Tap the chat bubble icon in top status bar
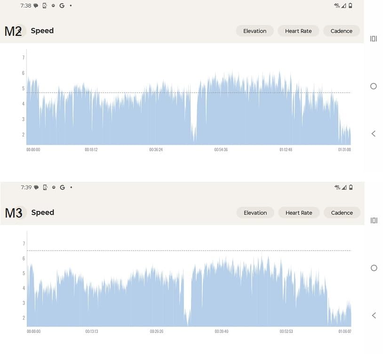Image resolution: width=383 pixels, height=356 pixels. [x=36, y=6]
